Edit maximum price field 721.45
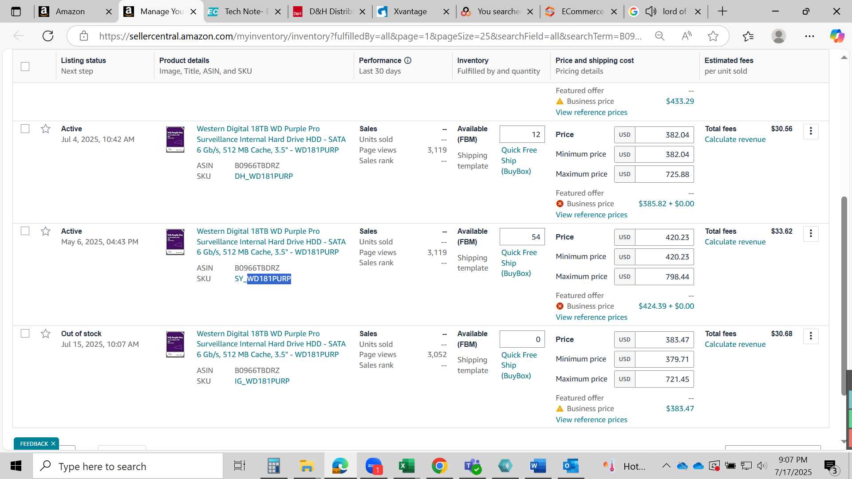The image size is (852, 479). [x=664, y=379]
